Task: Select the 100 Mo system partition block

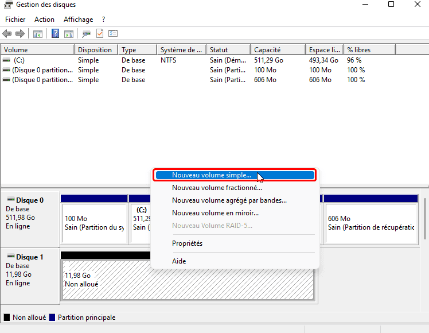Action: pos(95,219)
